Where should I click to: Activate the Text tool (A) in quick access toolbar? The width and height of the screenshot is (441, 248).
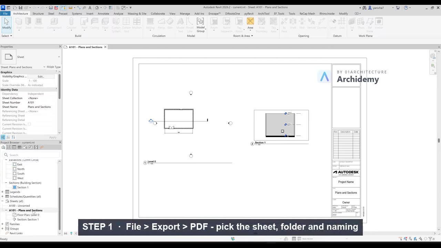click(x=90, y=8)
